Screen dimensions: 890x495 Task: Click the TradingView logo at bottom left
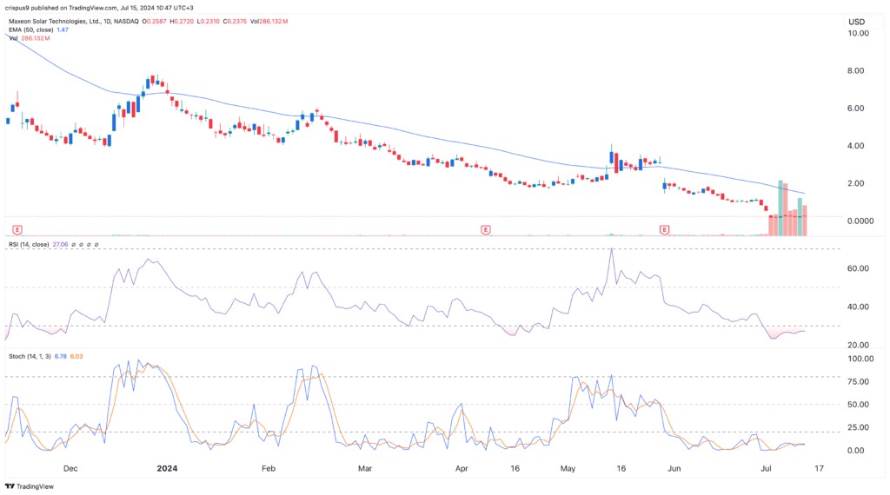tap(30, 485)
